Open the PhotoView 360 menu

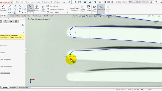[x=47, y=2]
